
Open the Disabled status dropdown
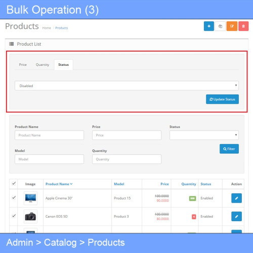click(126, 86)
